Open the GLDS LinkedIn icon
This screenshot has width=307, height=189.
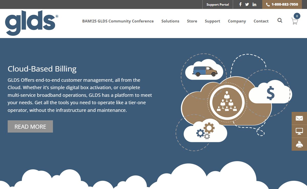(254, 4)
